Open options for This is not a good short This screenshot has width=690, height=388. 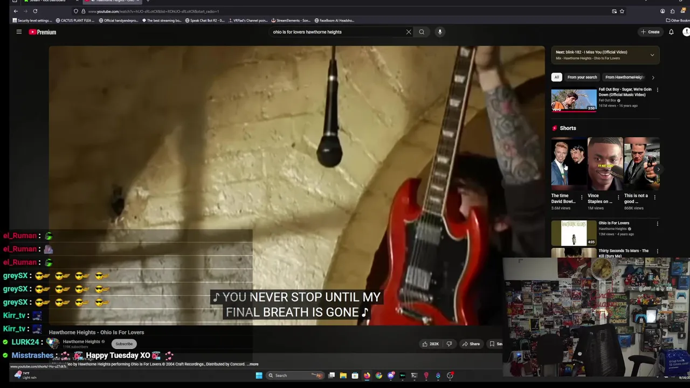[655, 197]
